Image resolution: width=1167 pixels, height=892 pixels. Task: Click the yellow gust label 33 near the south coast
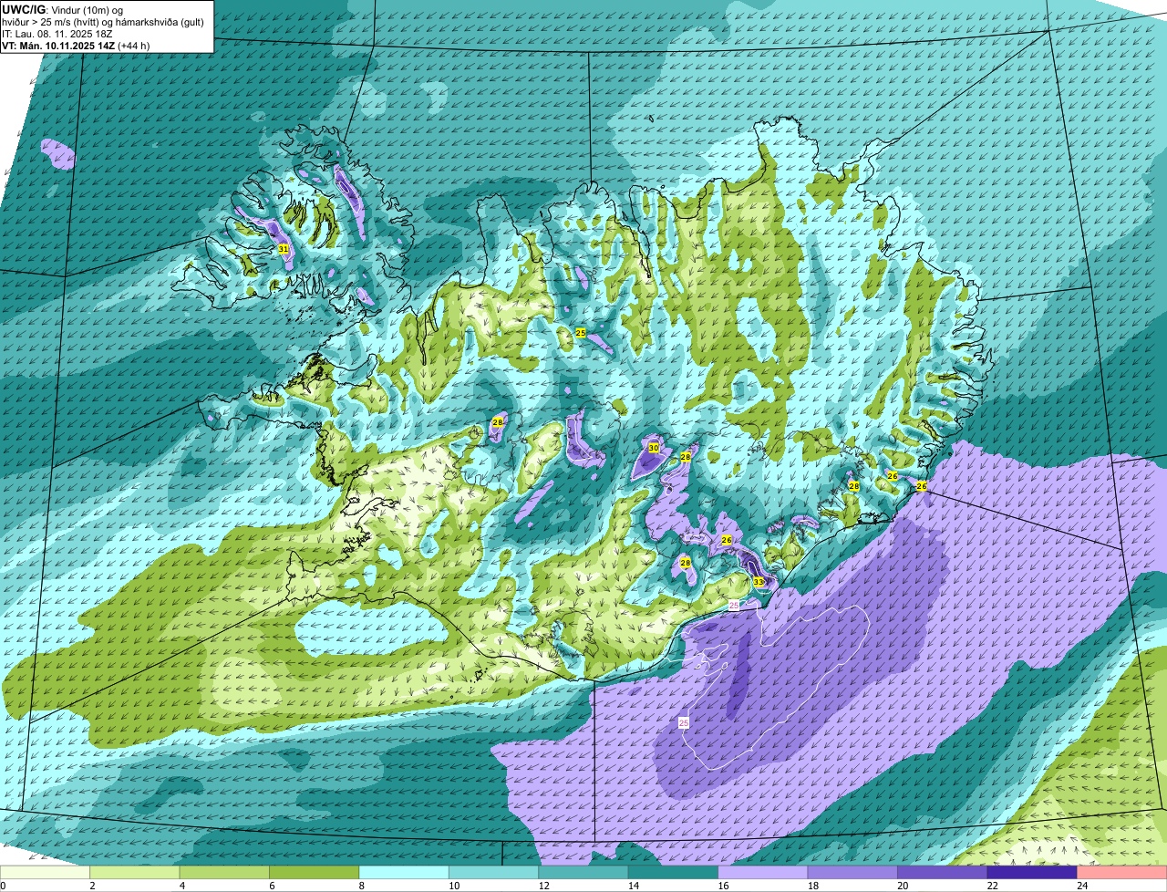tap(759, 582)
